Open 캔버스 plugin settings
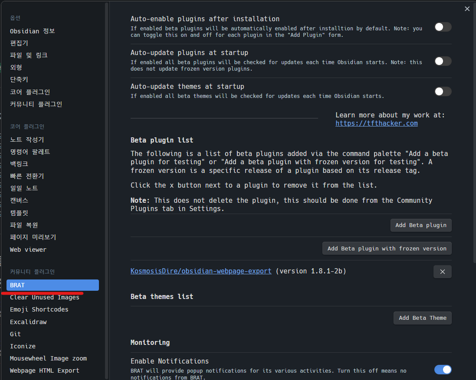The width and height of the screenshot is (476, 380). coord(53,200)
